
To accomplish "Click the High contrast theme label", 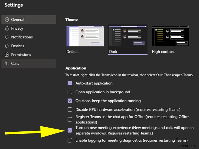I will pyautogui.click(x=163, y=52).
